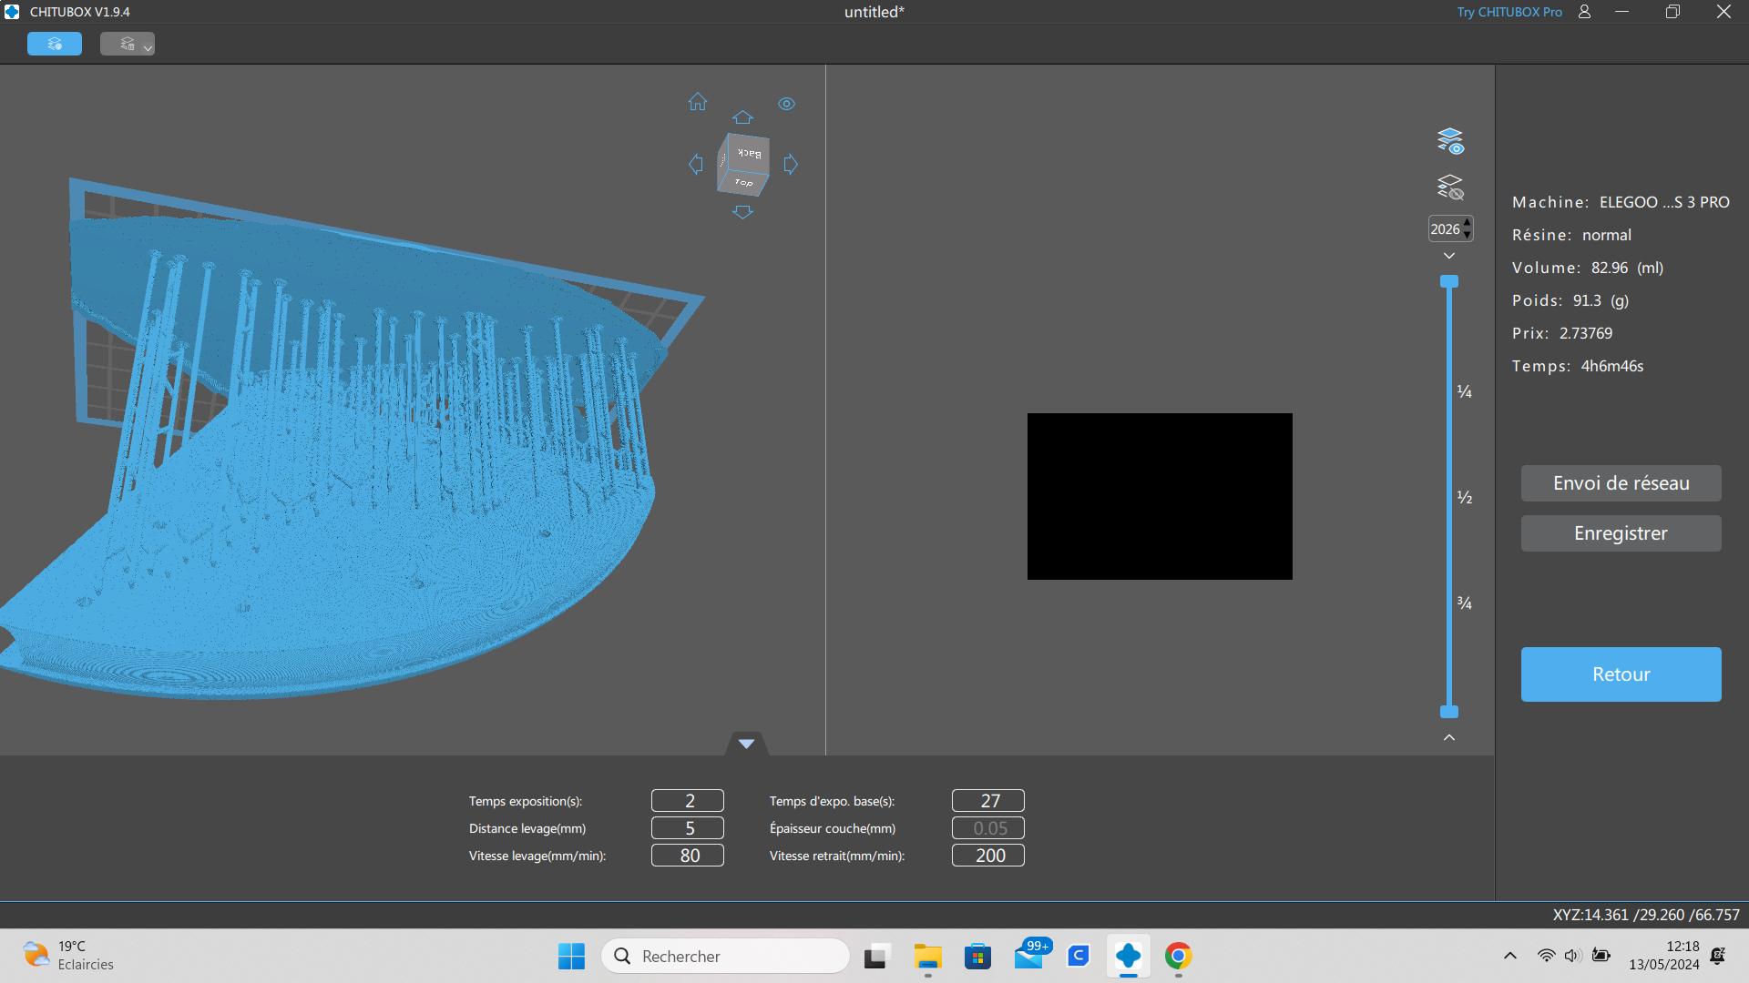Screen dimensions: 1749x983
Task: Click Enregistrer to save the sliced file
Action: tap(1621, 533)
